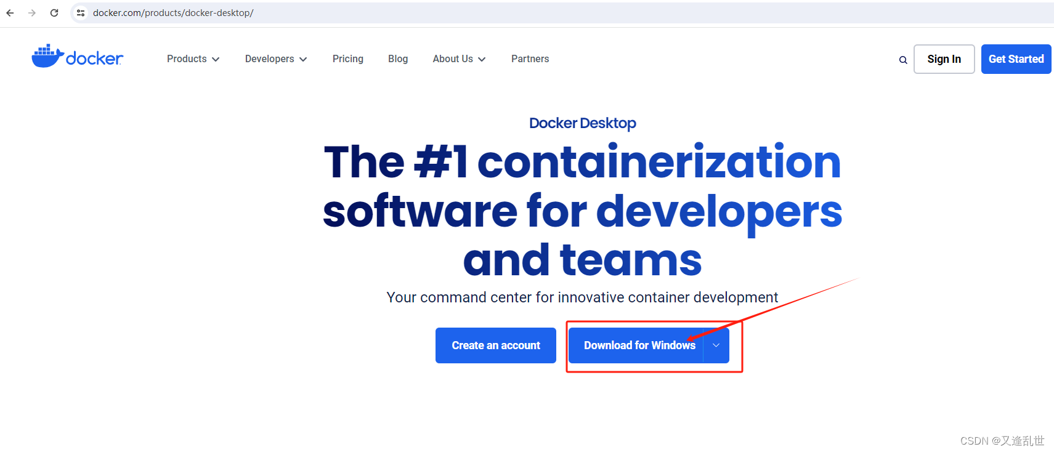Open the download platform dropdown arrow
1054x452 pixels.
(x=716, y=345)
